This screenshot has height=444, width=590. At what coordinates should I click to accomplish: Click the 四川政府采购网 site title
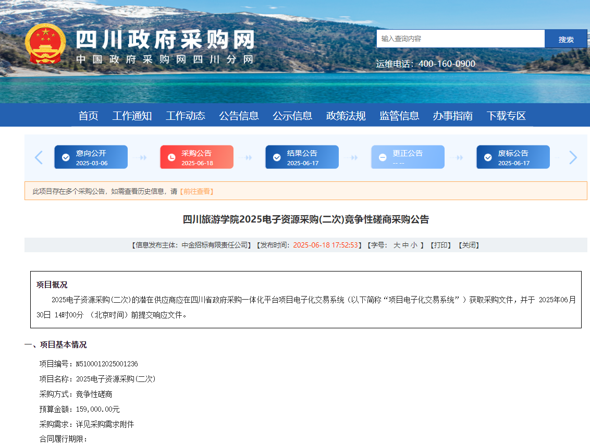[165, 40]
